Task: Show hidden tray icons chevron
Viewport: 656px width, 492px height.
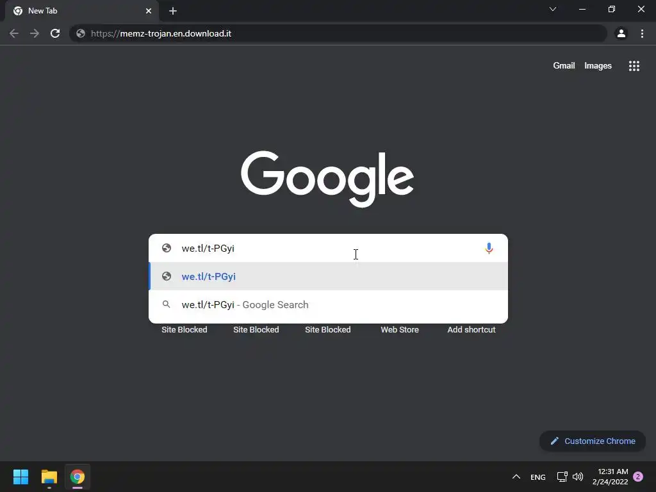Action: click(516, 477)
